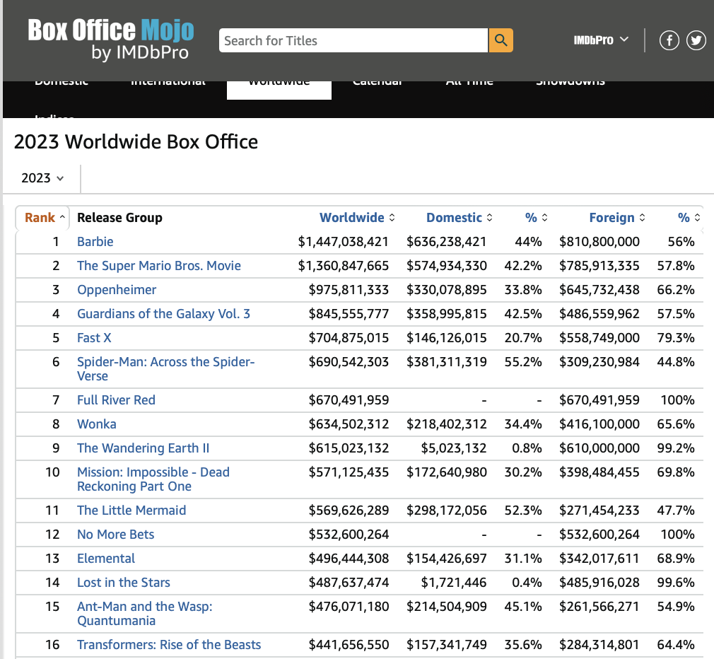Sort table by Worldwide gross
The height and width of the screenshot is (659, 714).
357,218
